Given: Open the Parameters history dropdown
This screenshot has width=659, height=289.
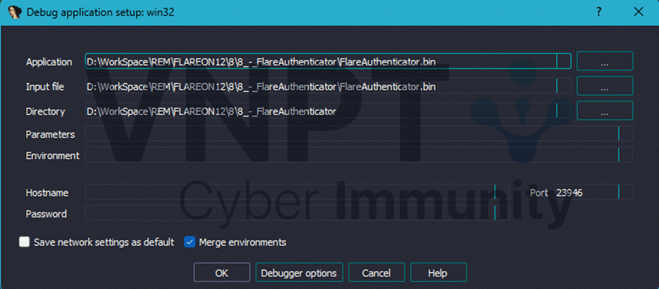Looking at the screenshot, I should 625,134.
